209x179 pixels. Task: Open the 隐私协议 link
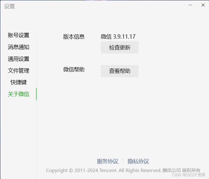138,161
